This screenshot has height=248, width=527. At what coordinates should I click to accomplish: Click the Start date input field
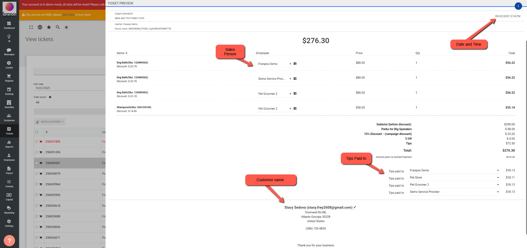(69, 88)
